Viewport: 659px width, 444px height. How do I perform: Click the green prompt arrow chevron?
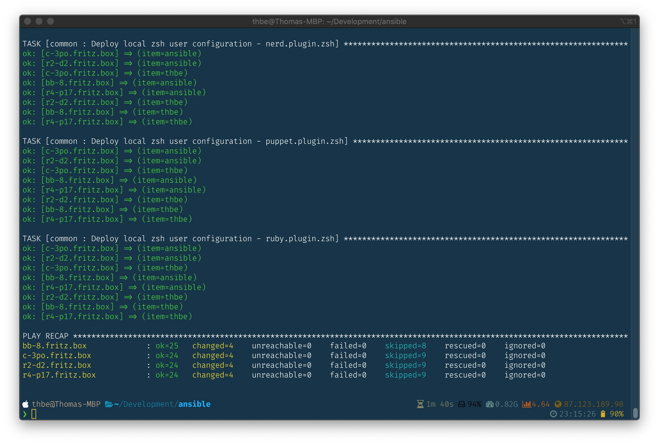(x=25, y=414)
